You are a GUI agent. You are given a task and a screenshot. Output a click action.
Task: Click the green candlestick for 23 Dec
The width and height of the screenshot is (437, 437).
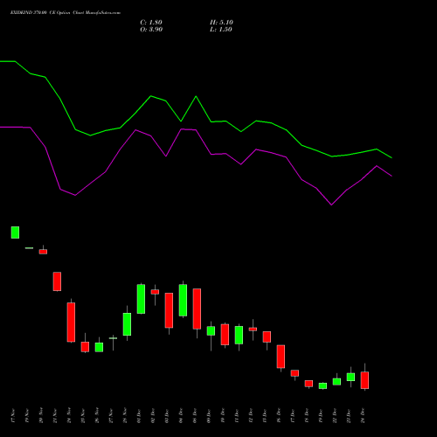350,377
